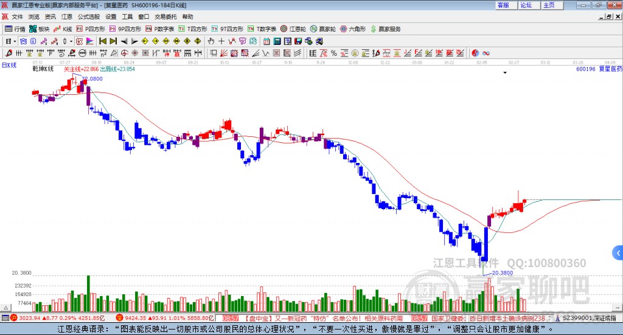Move chart left with black left arrow
623x335 pixels.
124,41
